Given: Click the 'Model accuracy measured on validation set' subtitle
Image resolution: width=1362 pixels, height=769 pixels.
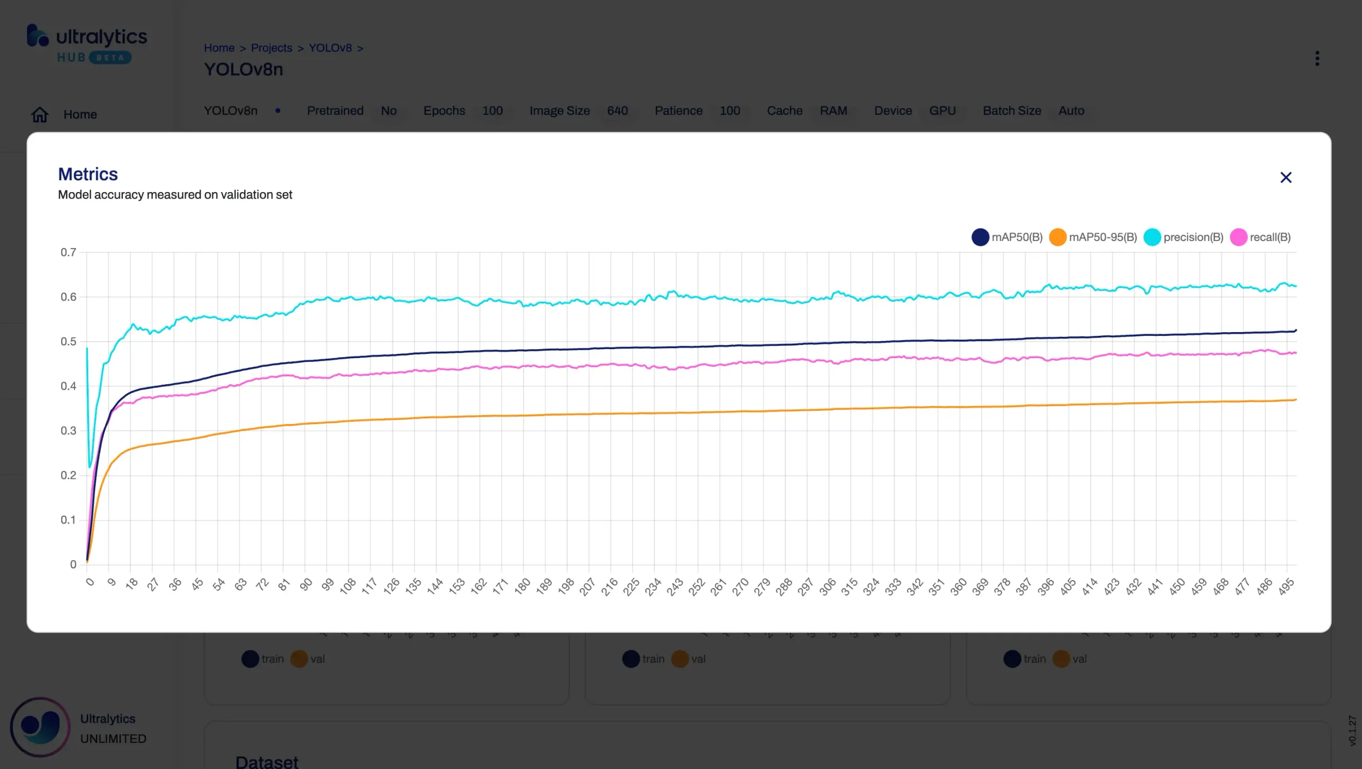Looking at the screenshot, I should (175, 195).
